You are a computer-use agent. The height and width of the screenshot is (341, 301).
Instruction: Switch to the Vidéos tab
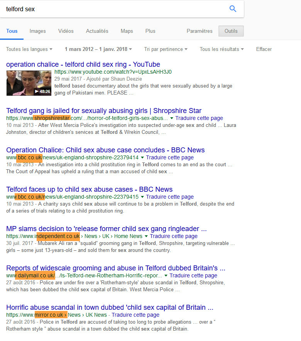pyautogui.click(x=66, y=31)
